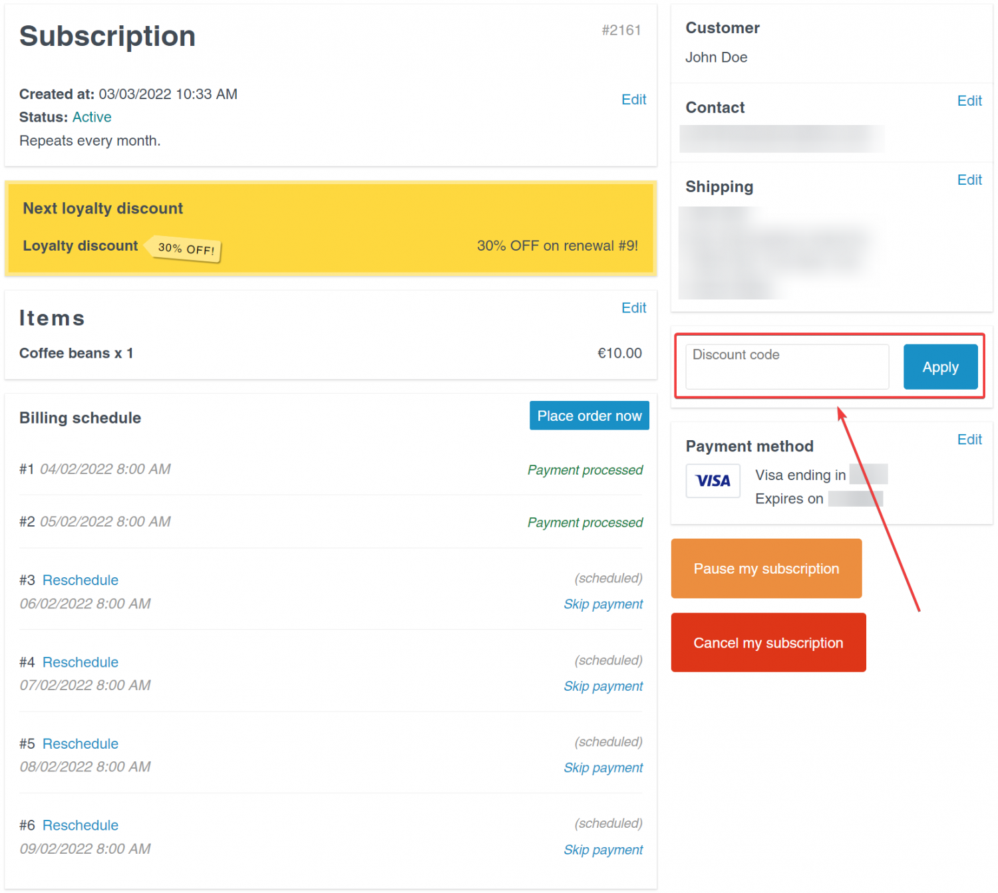Edit the Payment method
This screenshot has width=998, height=893.
pyautogui.click(x=969, y=440)
